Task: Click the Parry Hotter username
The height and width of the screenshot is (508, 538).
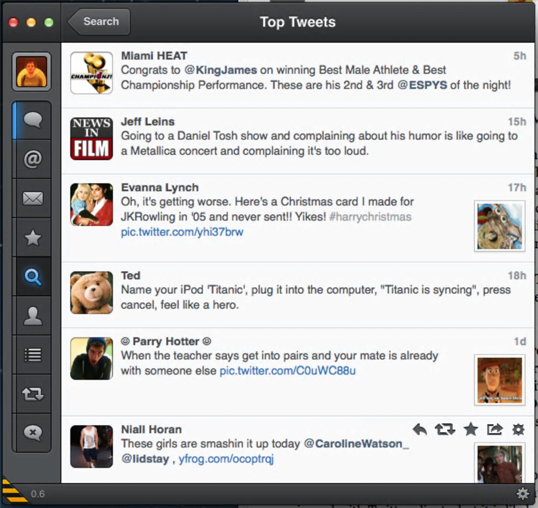Action: click(x=166, y=341)
